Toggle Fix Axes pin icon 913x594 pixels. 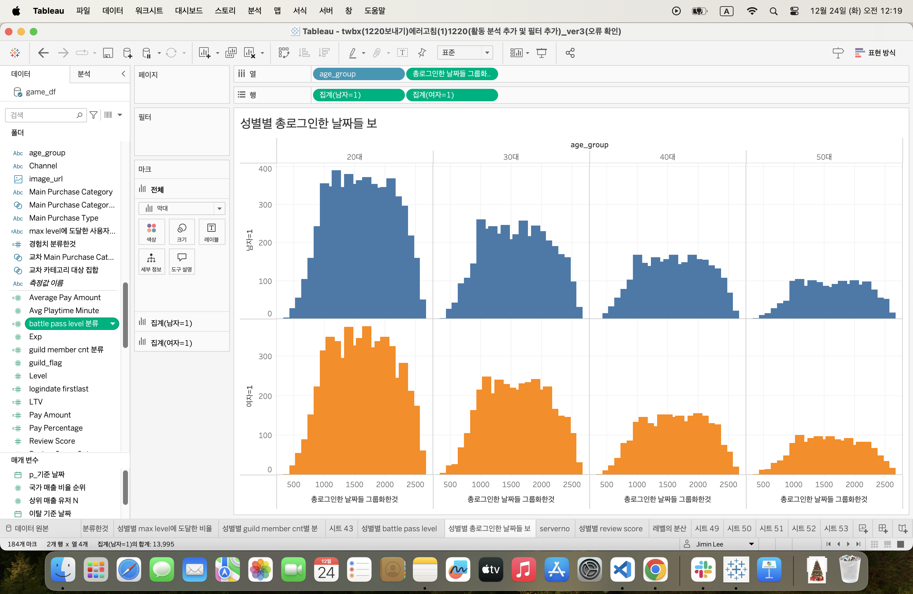pos(422,53)
